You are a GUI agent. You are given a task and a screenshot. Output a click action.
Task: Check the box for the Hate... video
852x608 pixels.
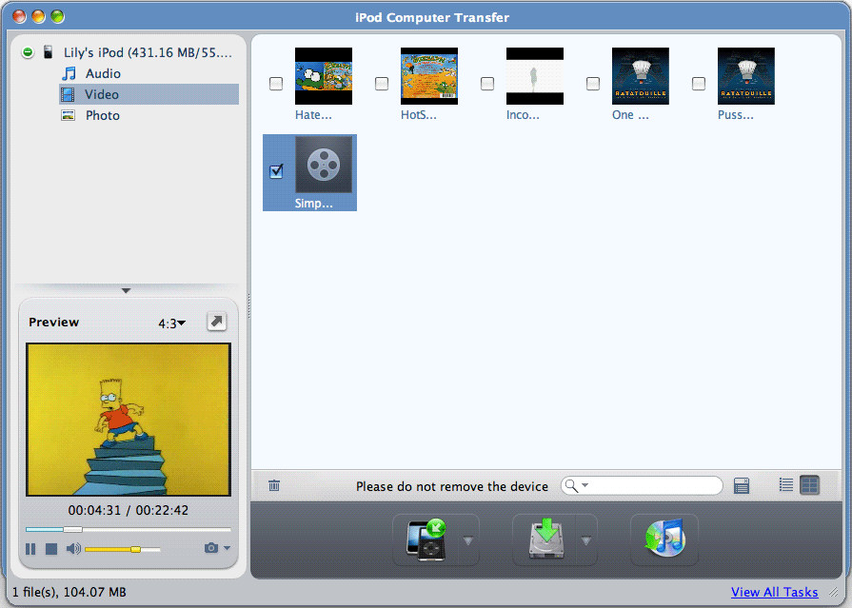tap(276, 83)
